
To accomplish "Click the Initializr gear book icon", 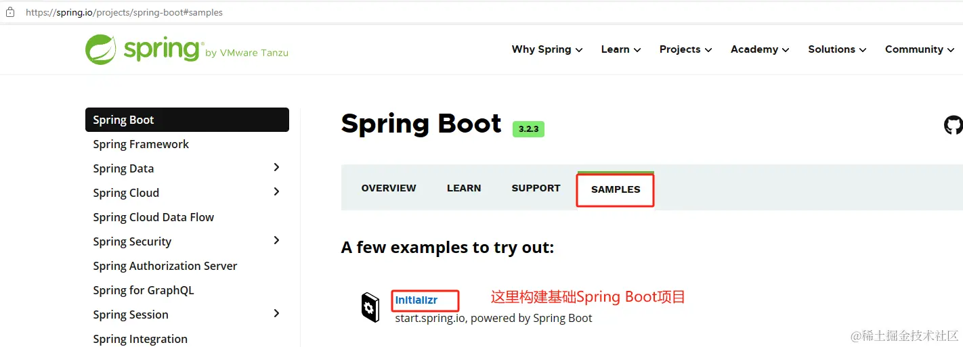I will 370,307.
